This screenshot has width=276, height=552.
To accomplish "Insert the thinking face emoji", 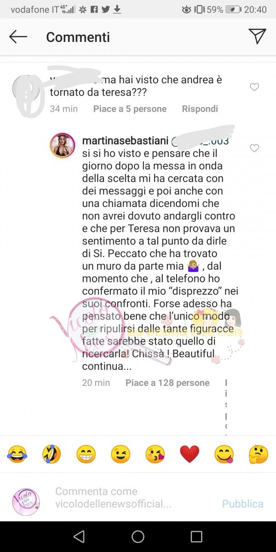I will [259, 454].
